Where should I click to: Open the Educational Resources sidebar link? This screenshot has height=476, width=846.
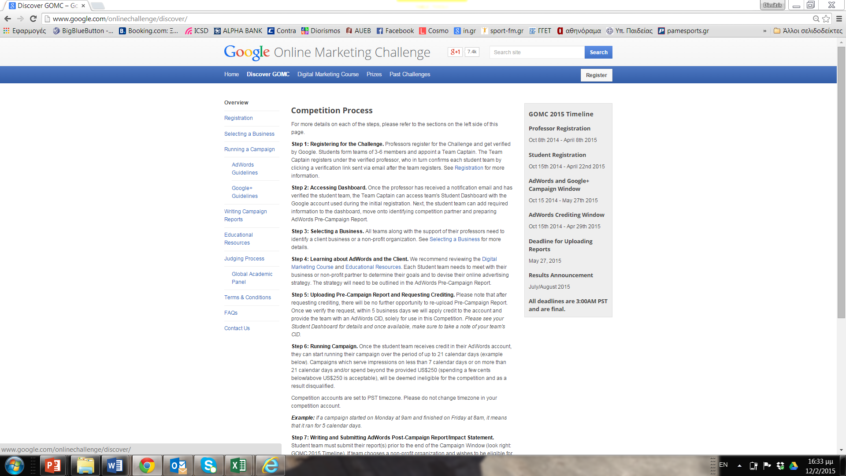click(x=238, y=239)
